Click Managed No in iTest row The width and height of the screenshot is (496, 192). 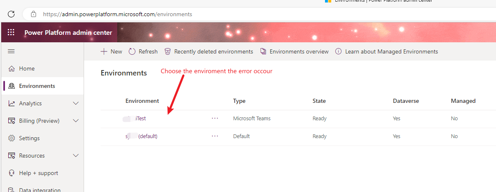(x=455, y=119)
